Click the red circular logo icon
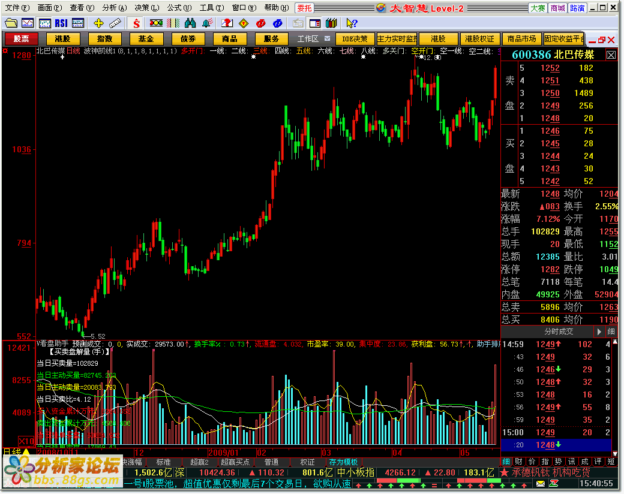 coord(260,23)
